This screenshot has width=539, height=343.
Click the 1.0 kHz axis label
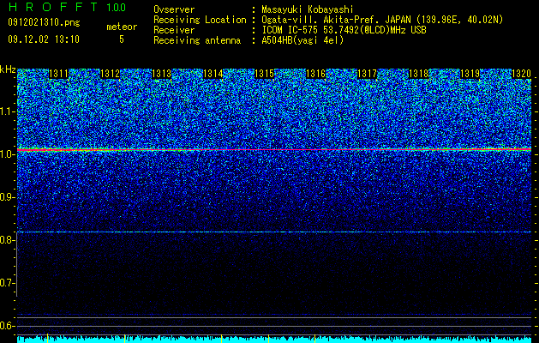point(8,154)
